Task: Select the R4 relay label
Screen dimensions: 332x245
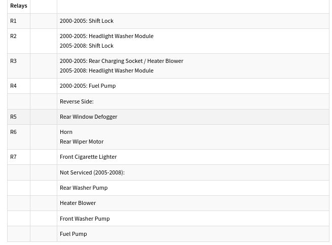Action: tap(13, 86)
